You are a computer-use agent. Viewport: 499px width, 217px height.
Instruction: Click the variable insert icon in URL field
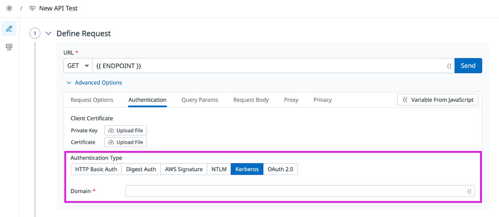click(x=449, y=65)
